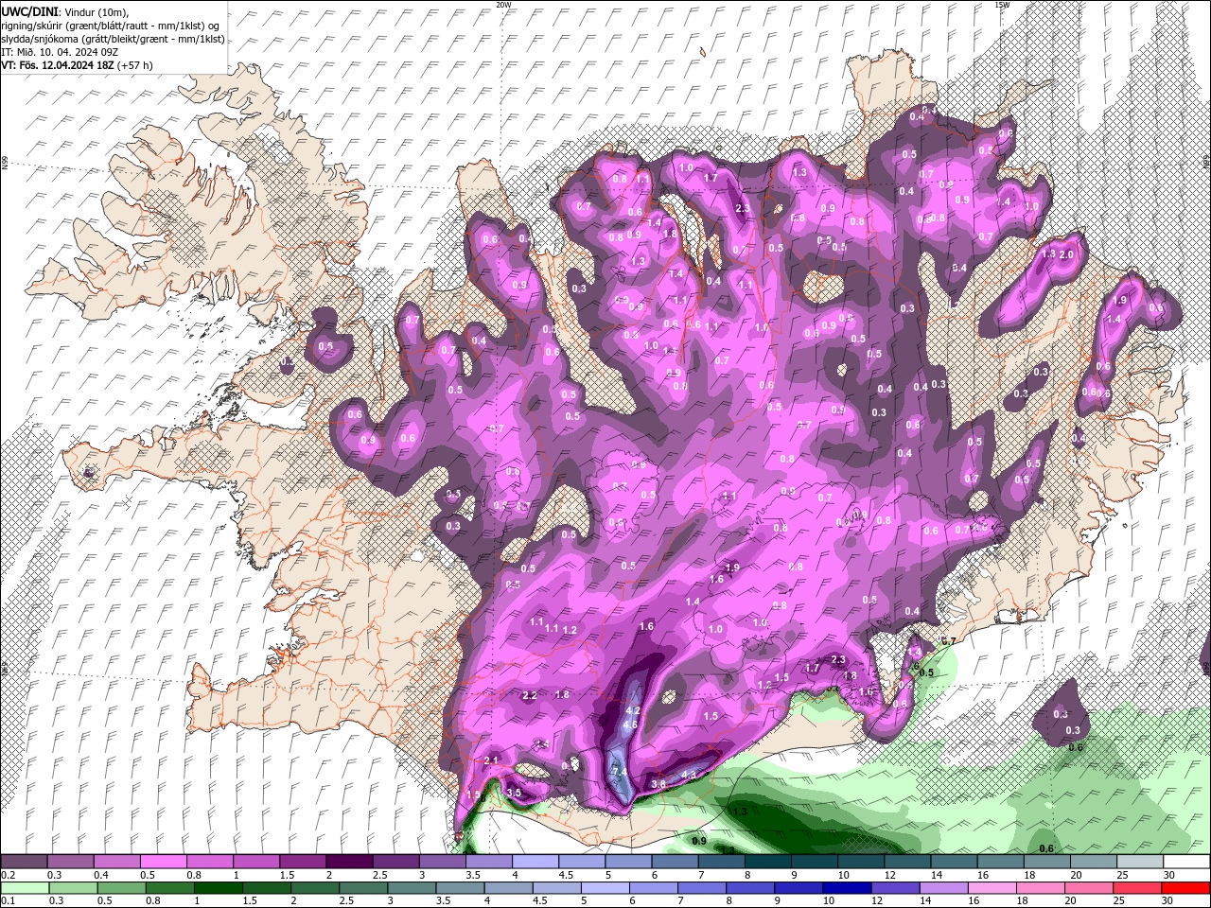Image resolution: width=1211 pixels, height=908 pixels.
Task: Select the 25 red-pink bottom-row swatch
Action: pyautogui.click(x=1137, y=888)
